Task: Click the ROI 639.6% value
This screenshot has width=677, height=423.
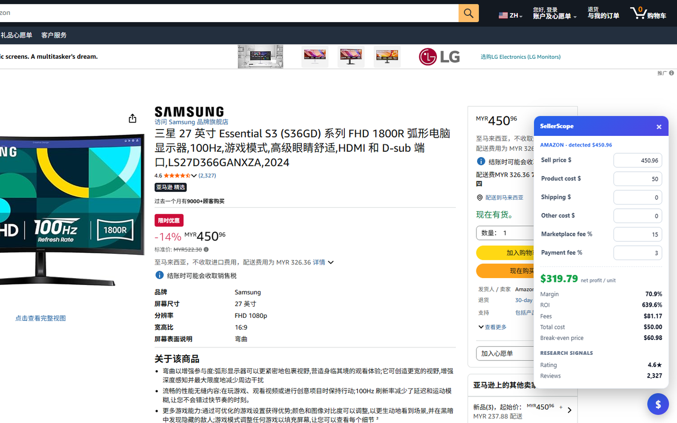Action: point(652,305)
